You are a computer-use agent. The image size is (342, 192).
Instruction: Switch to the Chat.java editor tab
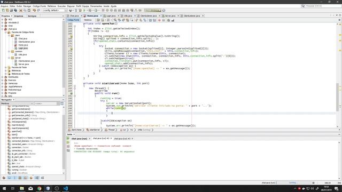click(x=74, y=16)
